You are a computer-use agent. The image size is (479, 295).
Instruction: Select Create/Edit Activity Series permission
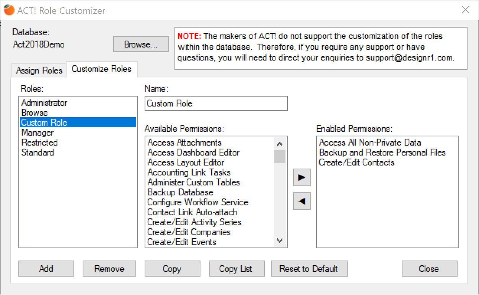pyautogui.click(x=210, y=222)
